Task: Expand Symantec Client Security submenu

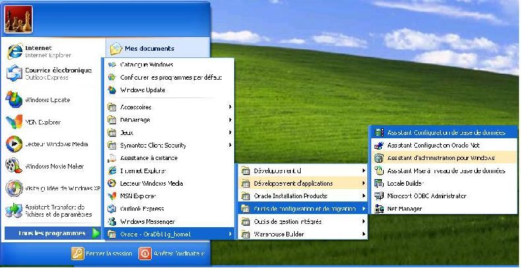Action: [x=169, y=145]
